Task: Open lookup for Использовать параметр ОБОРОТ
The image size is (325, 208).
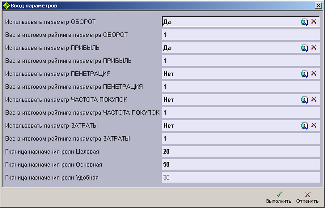Action: point(304,22)
